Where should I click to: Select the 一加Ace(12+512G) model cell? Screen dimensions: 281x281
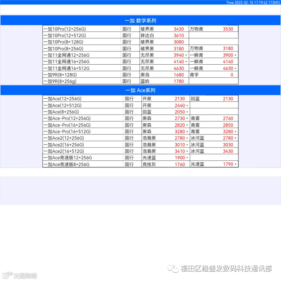tap(83, 105)
